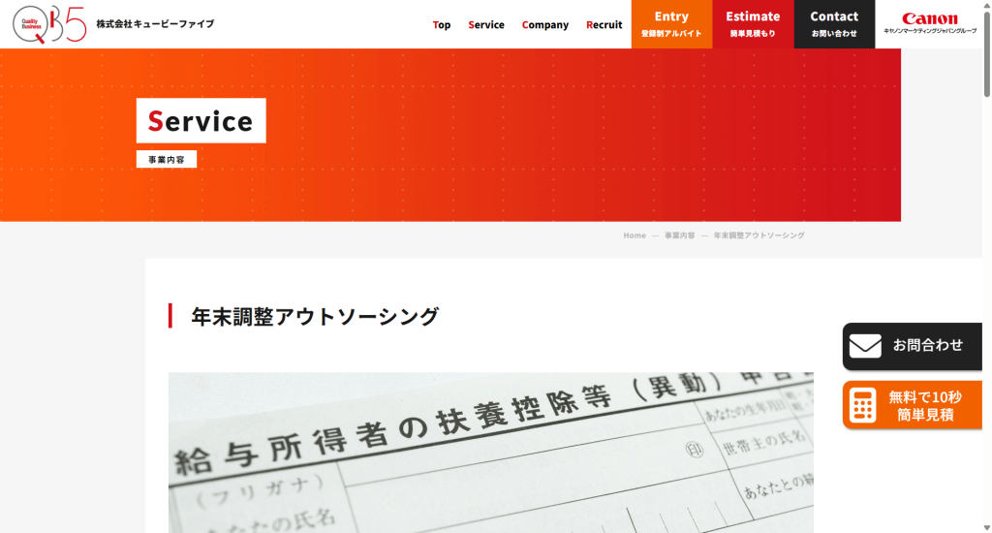Click the black Contact button
992x533 pixels.
tap(834, 24)
